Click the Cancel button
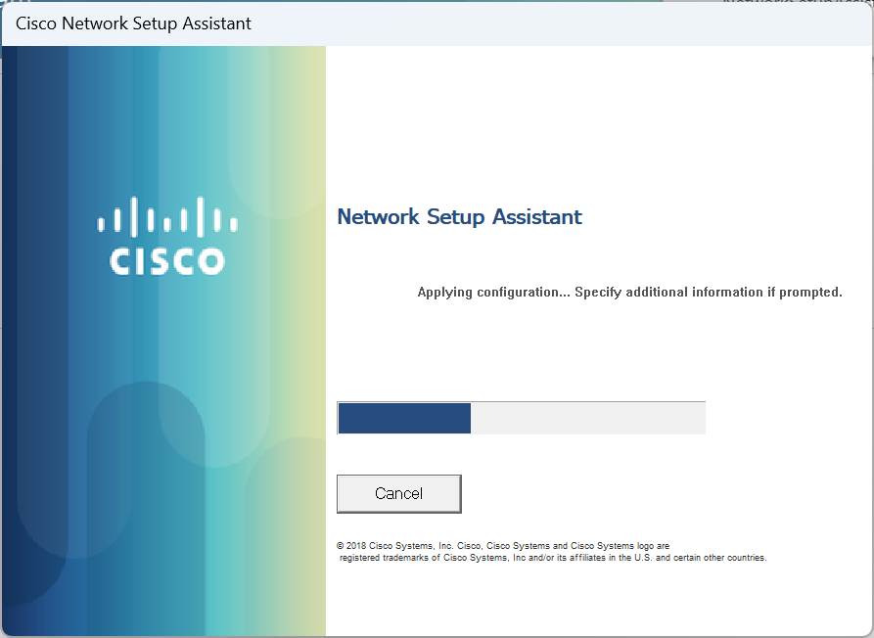874x638 pixels. coord(398,494)
